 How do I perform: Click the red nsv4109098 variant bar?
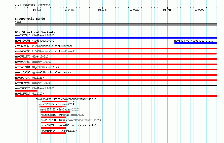tap(116, 75)
